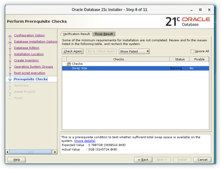Go to Configuration Option step

pos(29,35)
